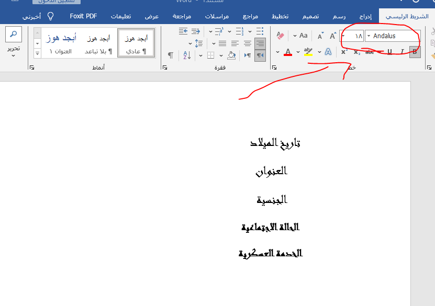Toggle Superscript formatting

click(344, 52)
